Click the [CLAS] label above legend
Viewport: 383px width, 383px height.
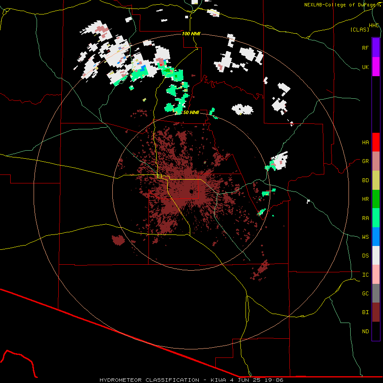360,29
